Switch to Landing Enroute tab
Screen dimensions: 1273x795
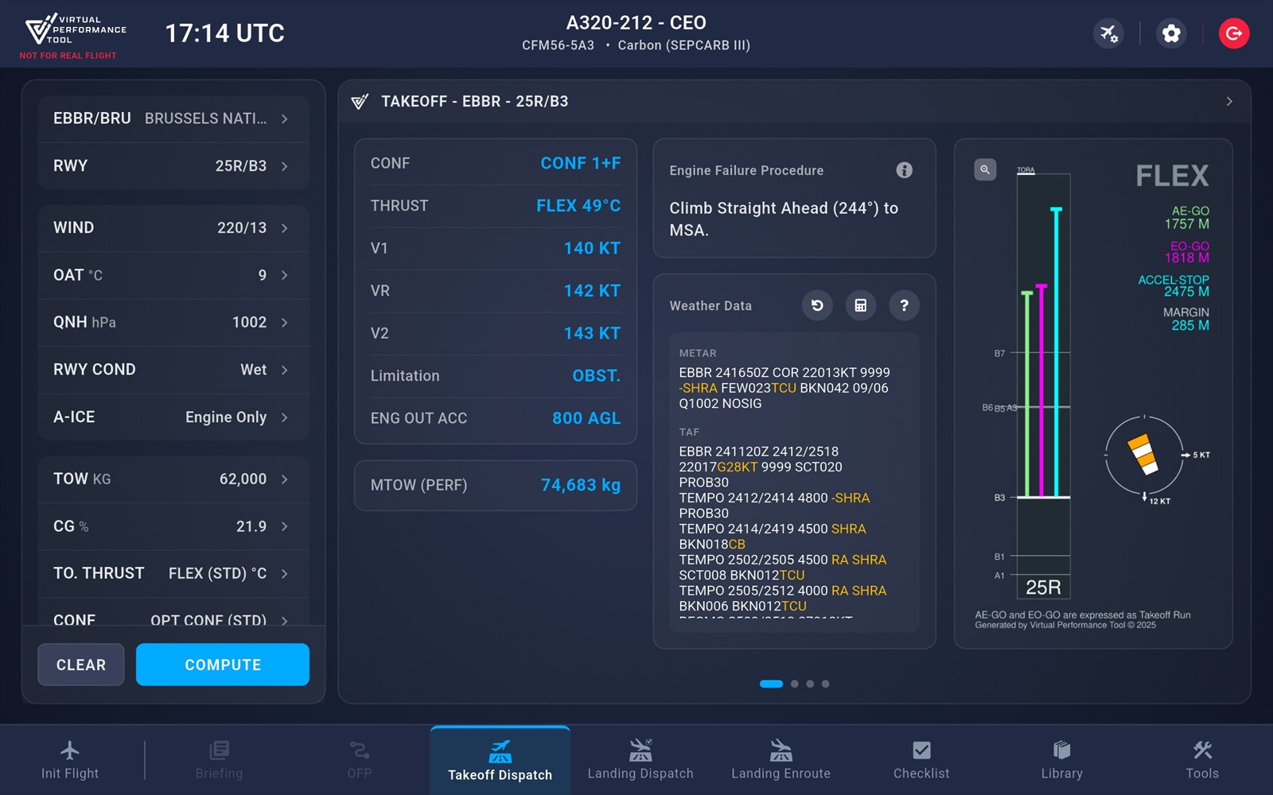pos(781,760)
